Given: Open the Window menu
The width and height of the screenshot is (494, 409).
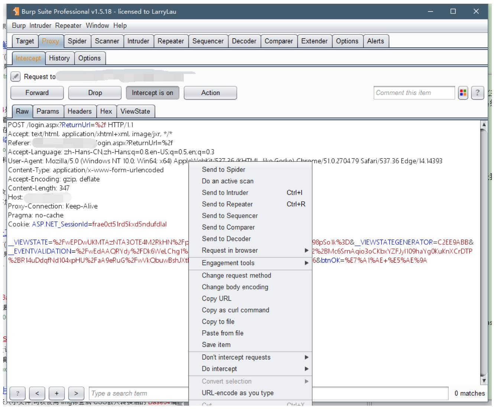Looking at the screenshot, I should tap(97, 26).
